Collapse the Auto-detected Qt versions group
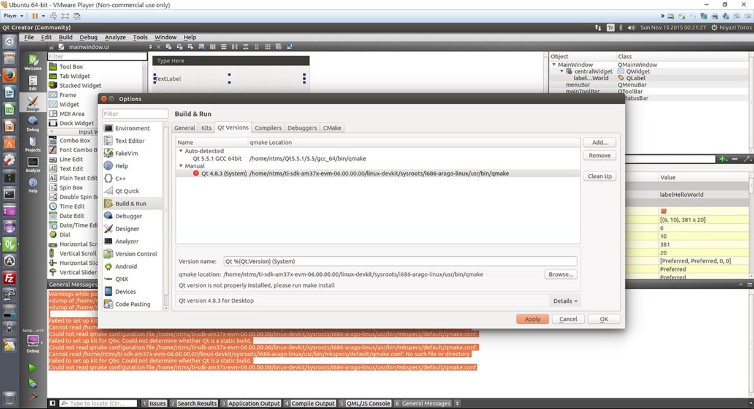This screenshot has width=754, height=409. (181, 151)
